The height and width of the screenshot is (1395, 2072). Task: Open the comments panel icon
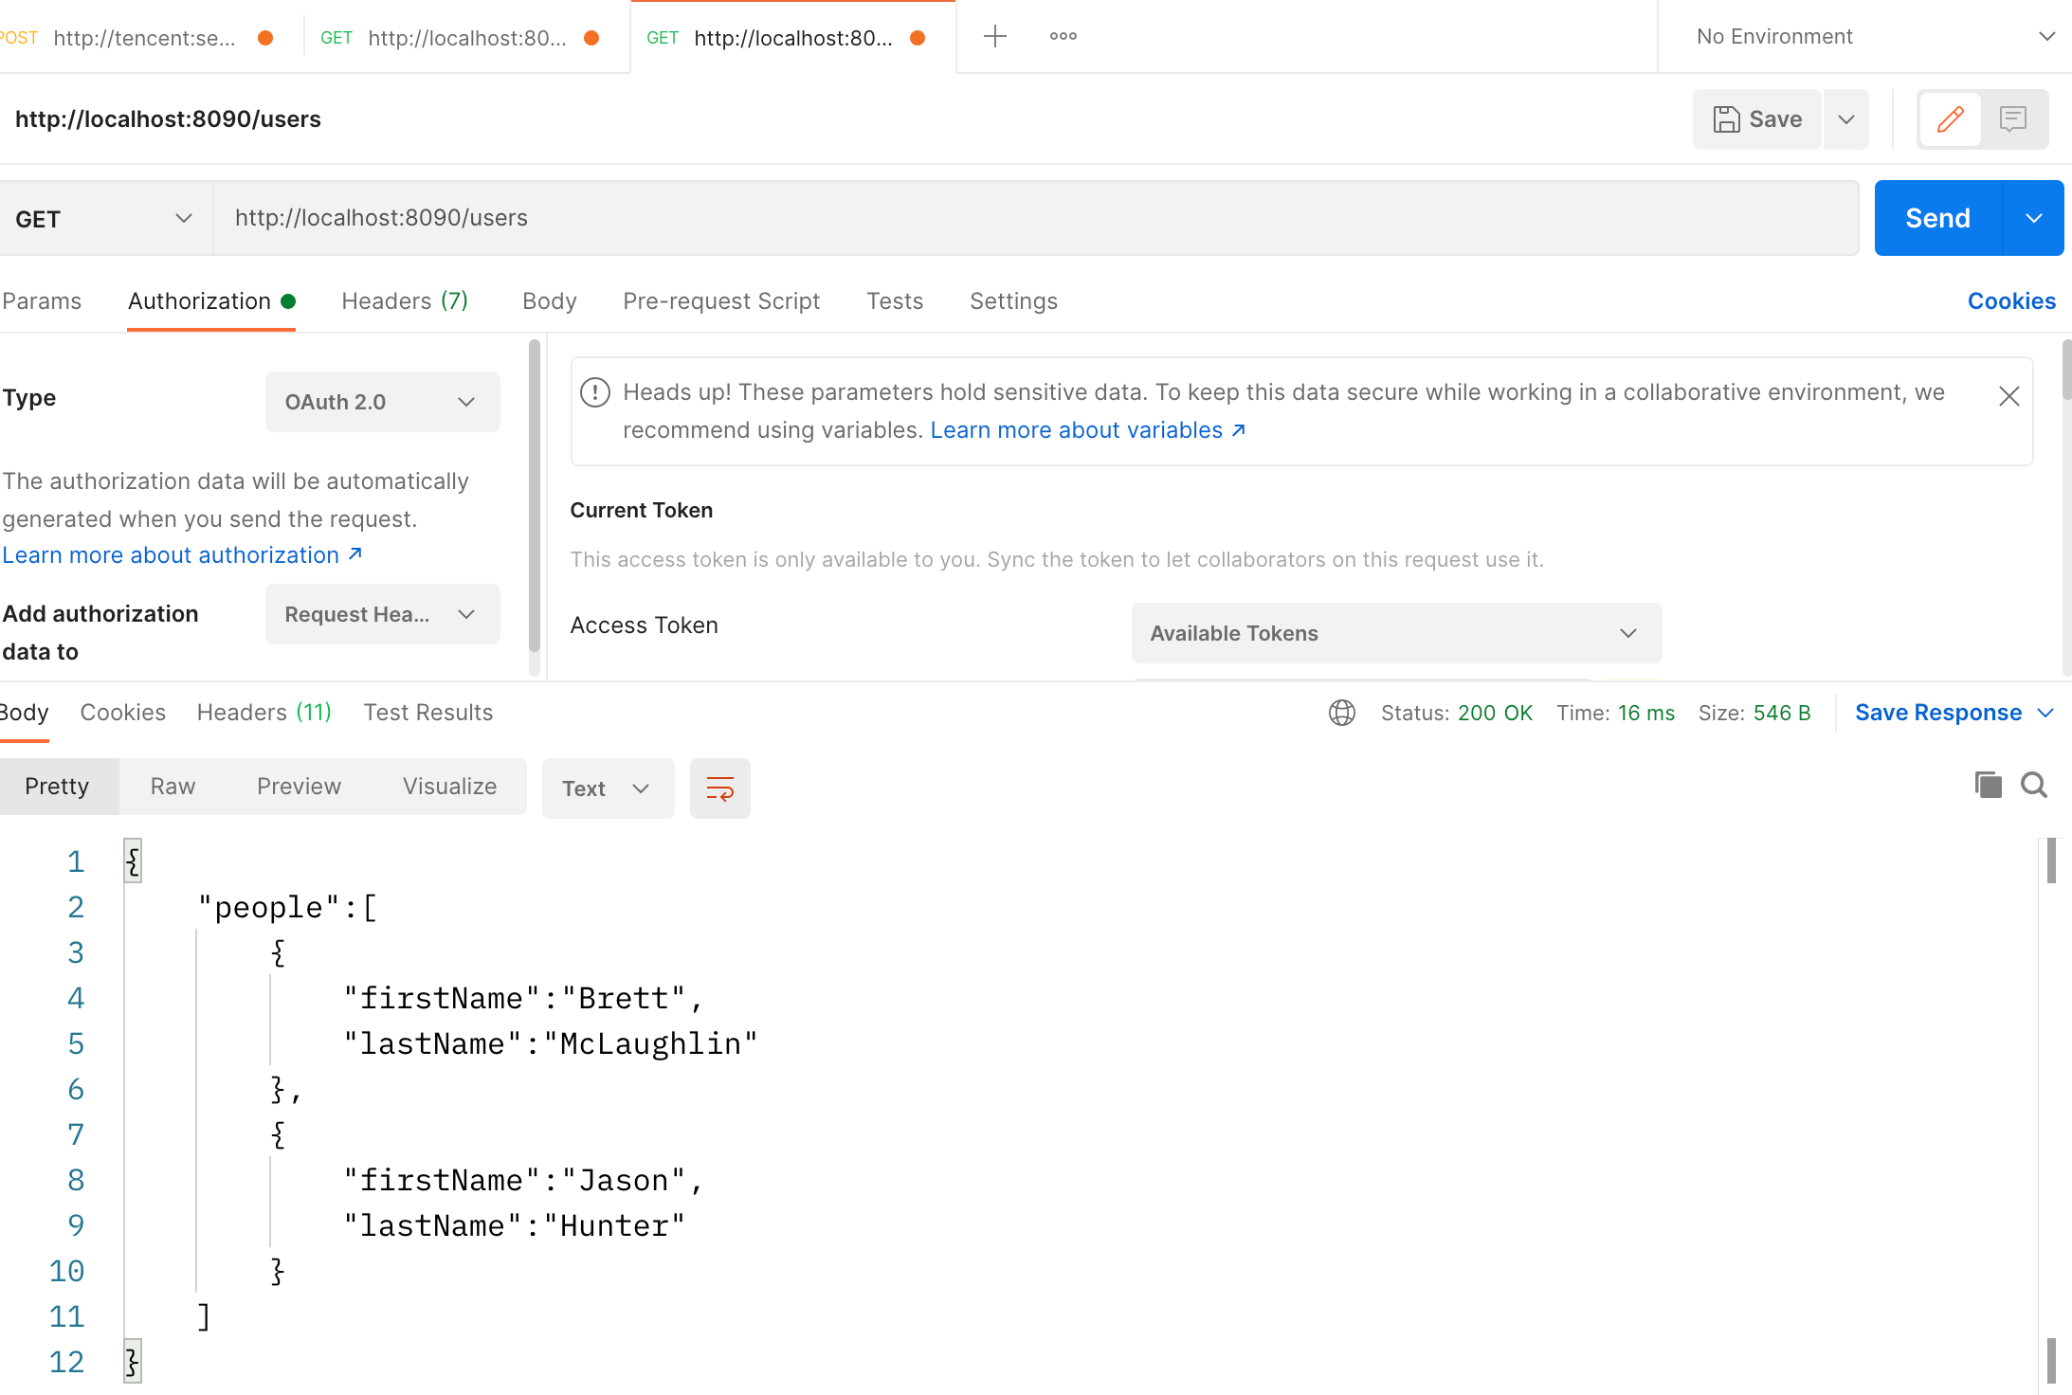[2012, 119]
